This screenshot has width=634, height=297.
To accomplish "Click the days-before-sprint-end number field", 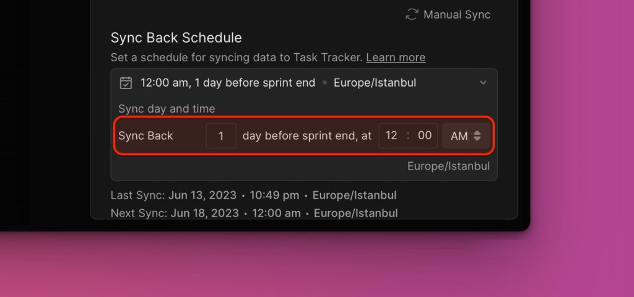I will [x=221, y=136].
